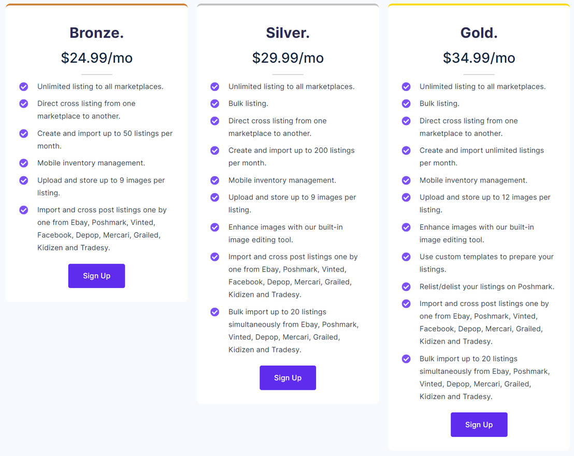574x456 pixels.
Task: Click the checkmark by Gold 12 images feature
Action: point(406,197)
